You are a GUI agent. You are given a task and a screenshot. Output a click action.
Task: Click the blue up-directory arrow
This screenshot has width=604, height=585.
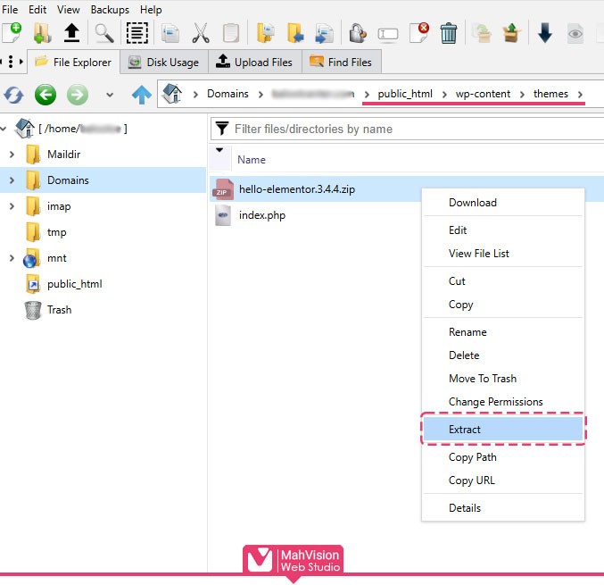coord(141,94)
